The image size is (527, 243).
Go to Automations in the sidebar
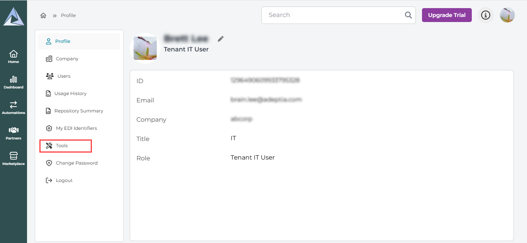[x=14, y=107]
